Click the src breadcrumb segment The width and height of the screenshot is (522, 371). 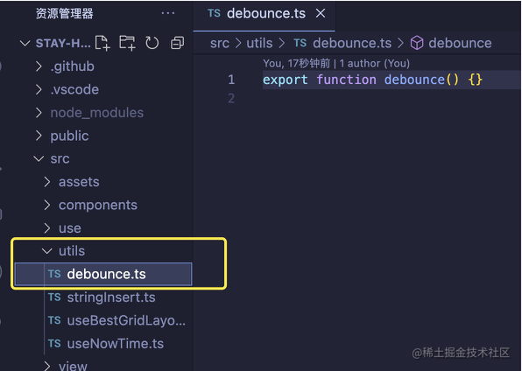click(220, 43)
